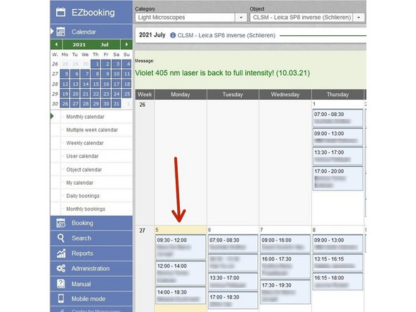Open the Manual help icon

pos(60,284)
